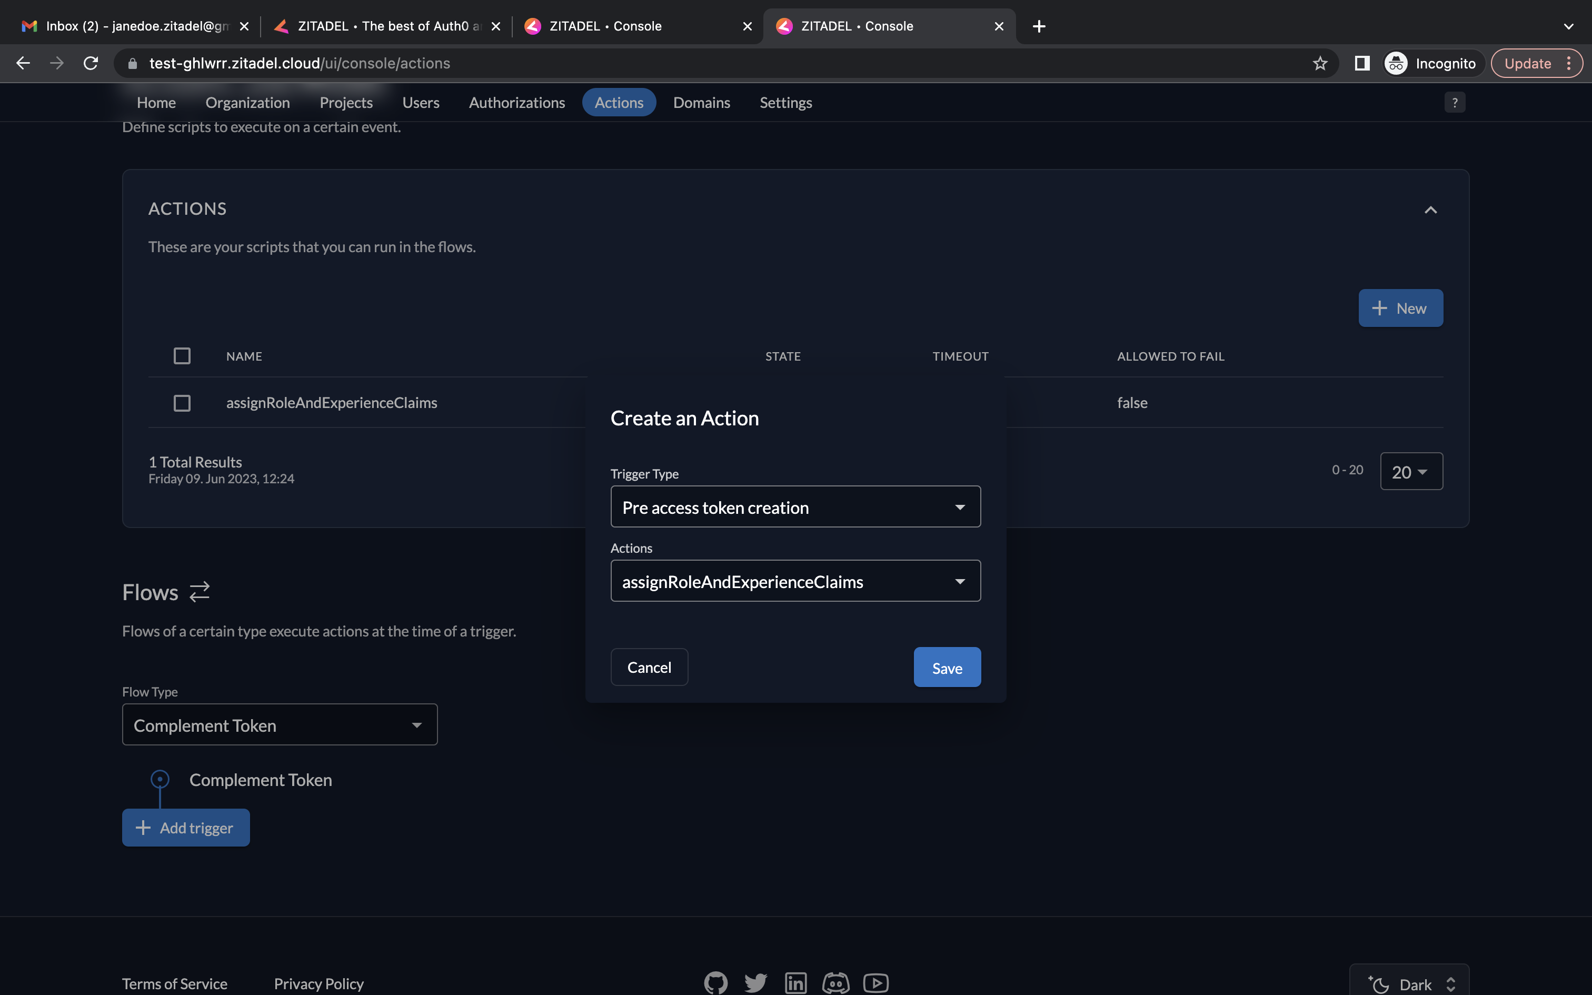Open the GitHub footer icon
Image resolution: width=1592 pixels, height=995 pixels.
[x=715, y=982]
